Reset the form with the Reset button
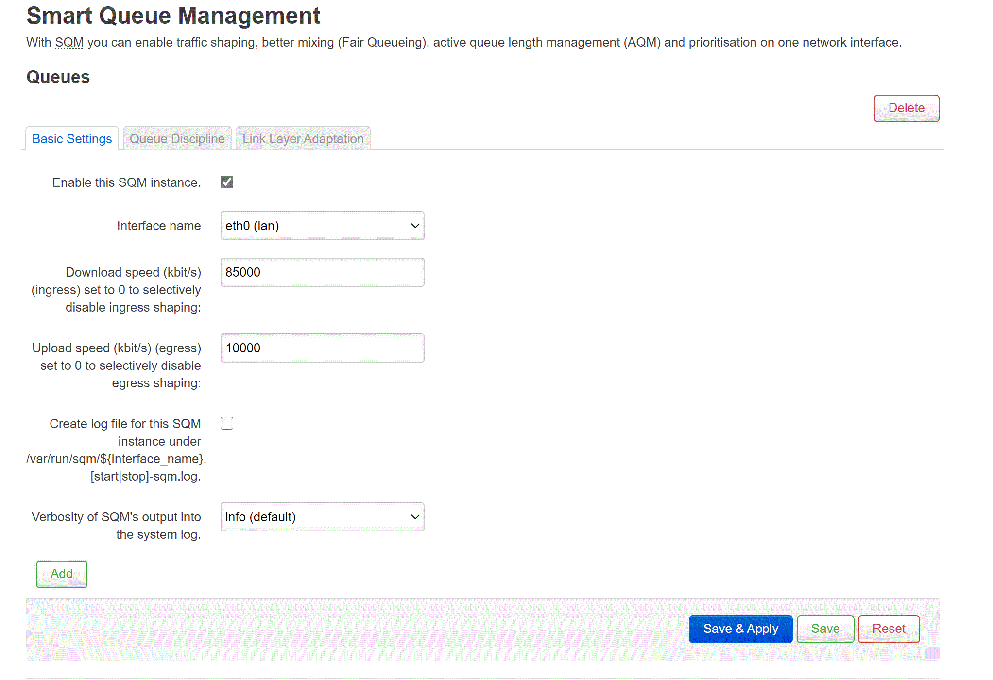 point(888,629)
